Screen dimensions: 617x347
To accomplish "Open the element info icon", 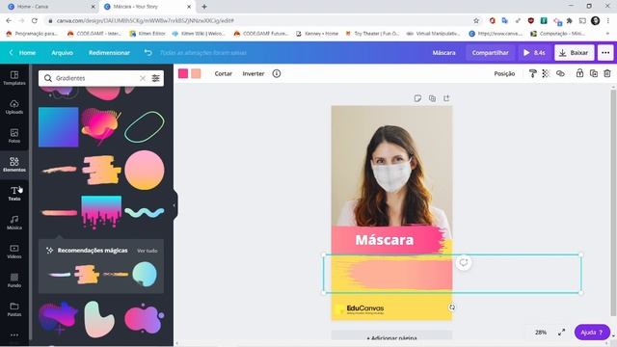I will [x=277, y=73].
